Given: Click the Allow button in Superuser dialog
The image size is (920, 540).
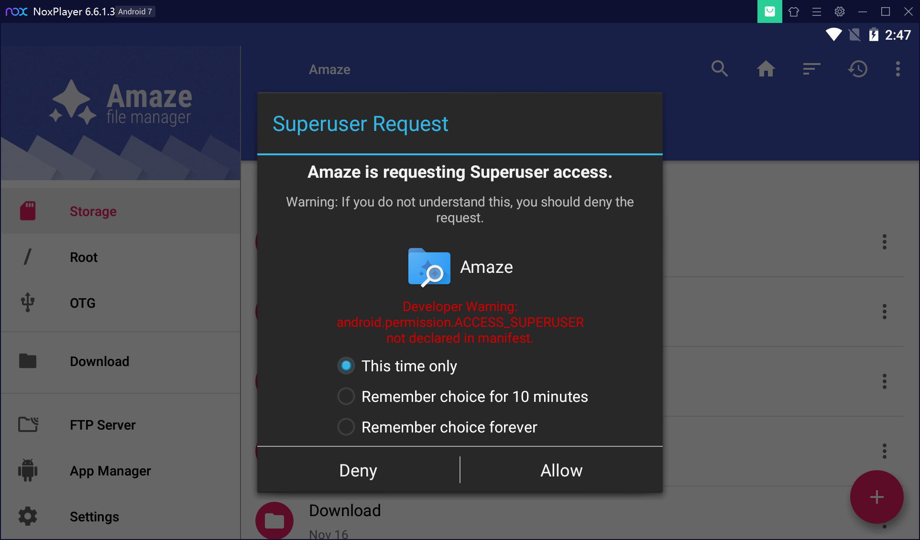Looking at the screenshot, I should pos(561,471).
